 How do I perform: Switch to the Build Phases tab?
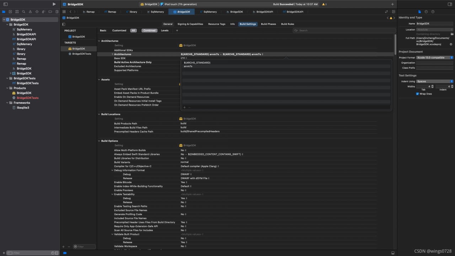tap(268, 24)
